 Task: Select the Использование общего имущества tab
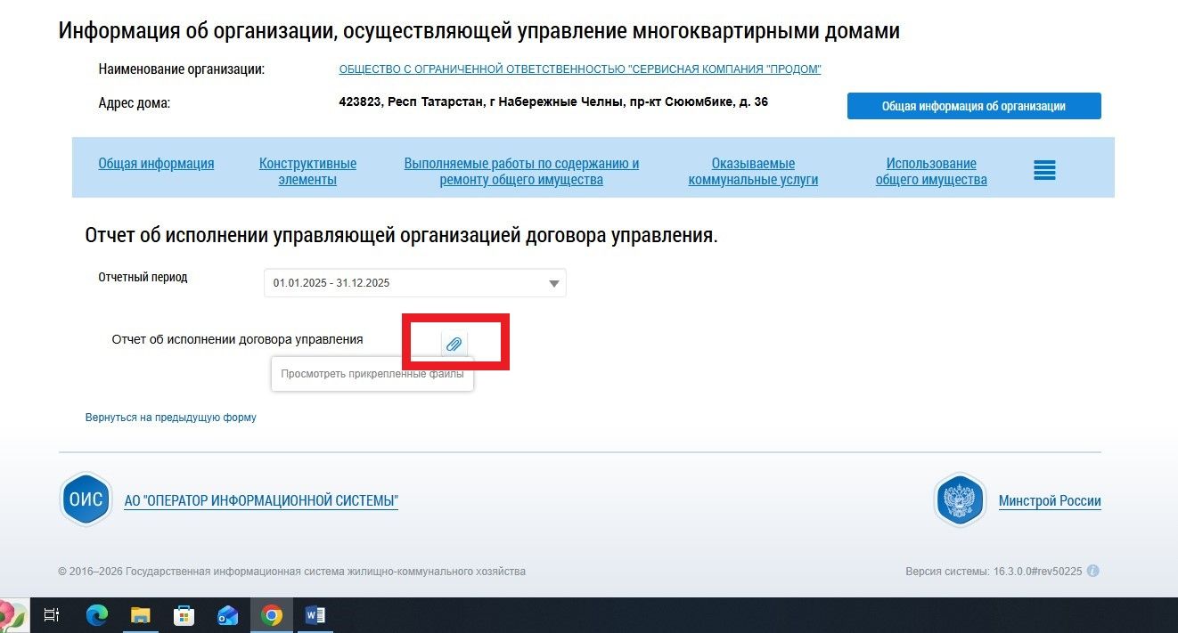tap(931, 172)
